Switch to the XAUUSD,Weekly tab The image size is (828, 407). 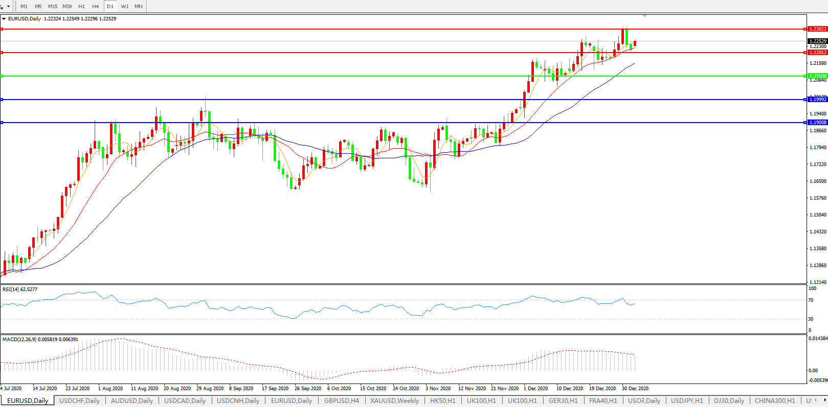pyautogui.click(x=394, y=401)
